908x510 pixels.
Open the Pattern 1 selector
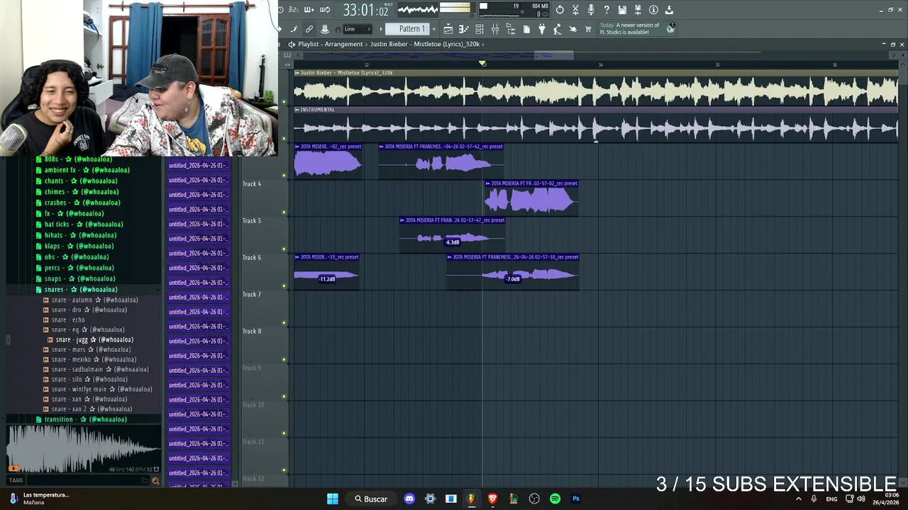(x=407, y=29)
